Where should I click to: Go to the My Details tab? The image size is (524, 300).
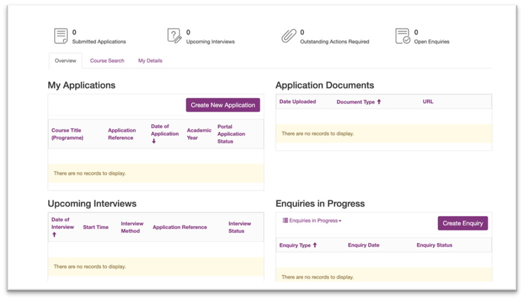pos(150,61)
